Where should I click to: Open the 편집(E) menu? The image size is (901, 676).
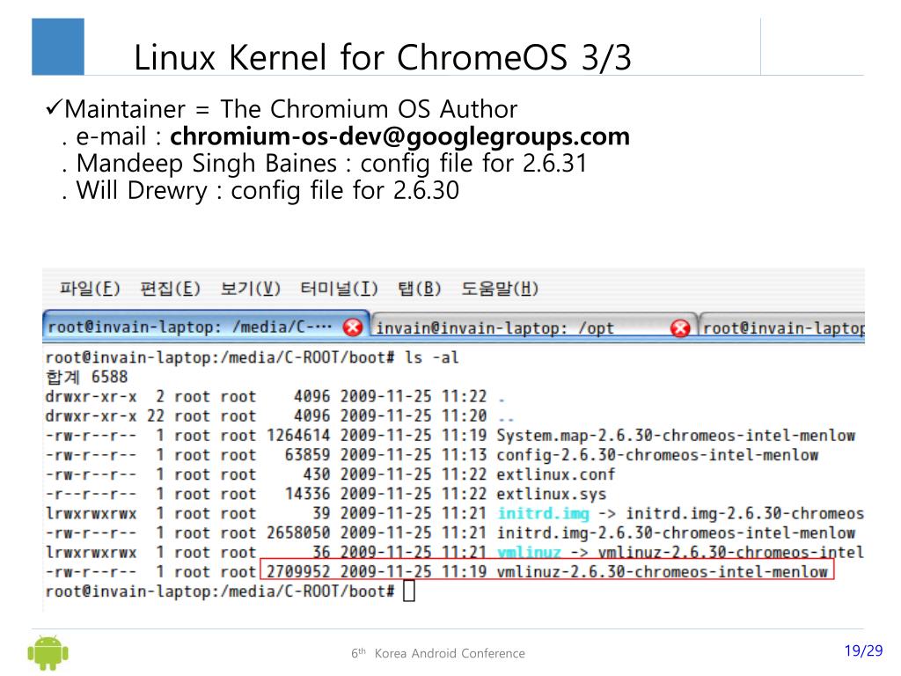tap(170, 288)
